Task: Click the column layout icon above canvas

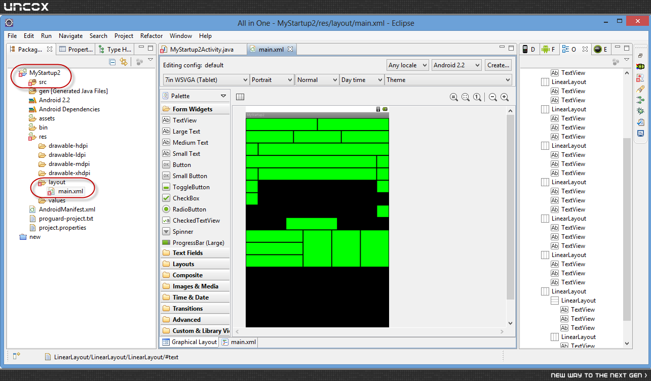Action: 240,97
